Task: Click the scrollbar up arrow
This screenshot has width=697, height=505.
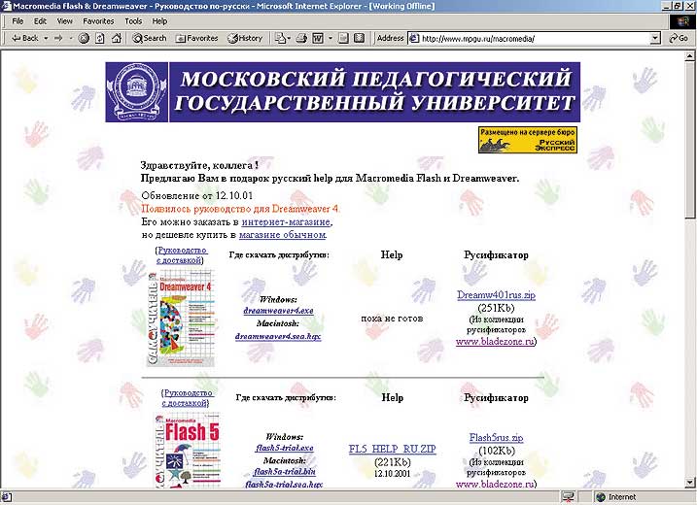Action: (690, 56)
